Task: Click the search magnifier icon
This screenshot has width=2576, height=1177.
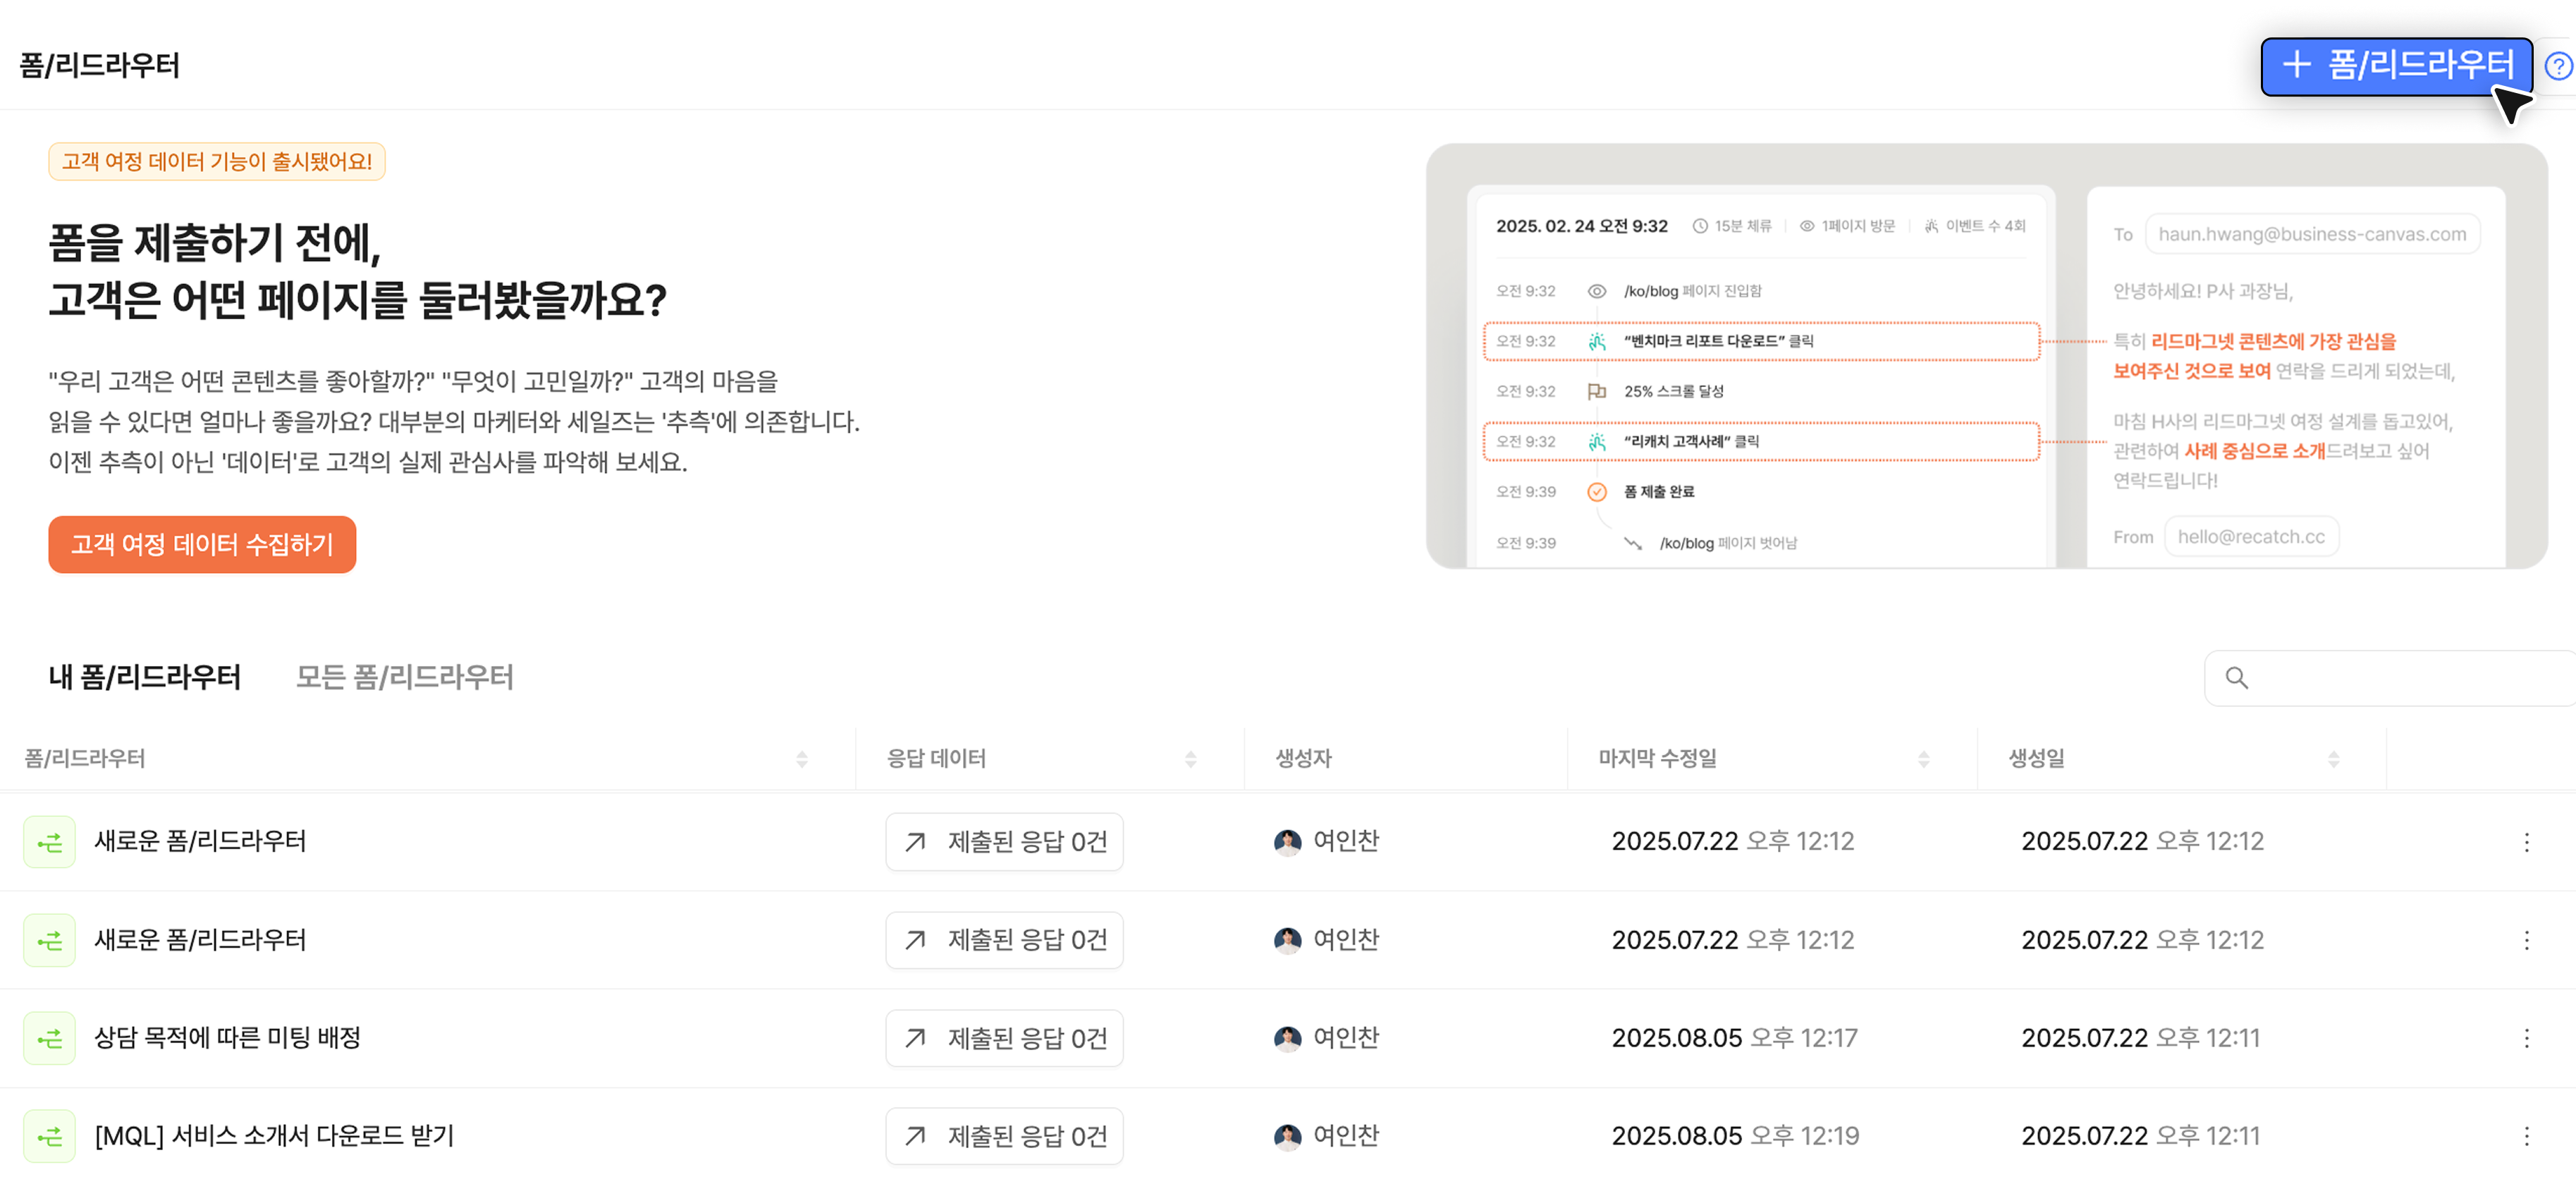Action: click(2237, 678)
